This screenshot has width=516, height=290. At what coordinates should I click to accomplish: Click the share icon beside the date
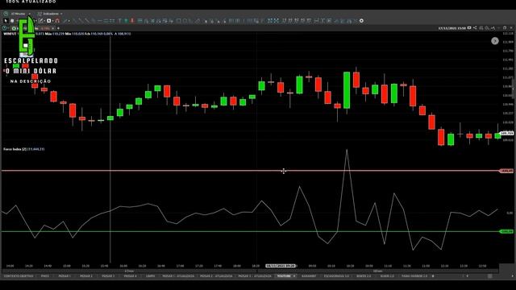(x=475, y=28)
